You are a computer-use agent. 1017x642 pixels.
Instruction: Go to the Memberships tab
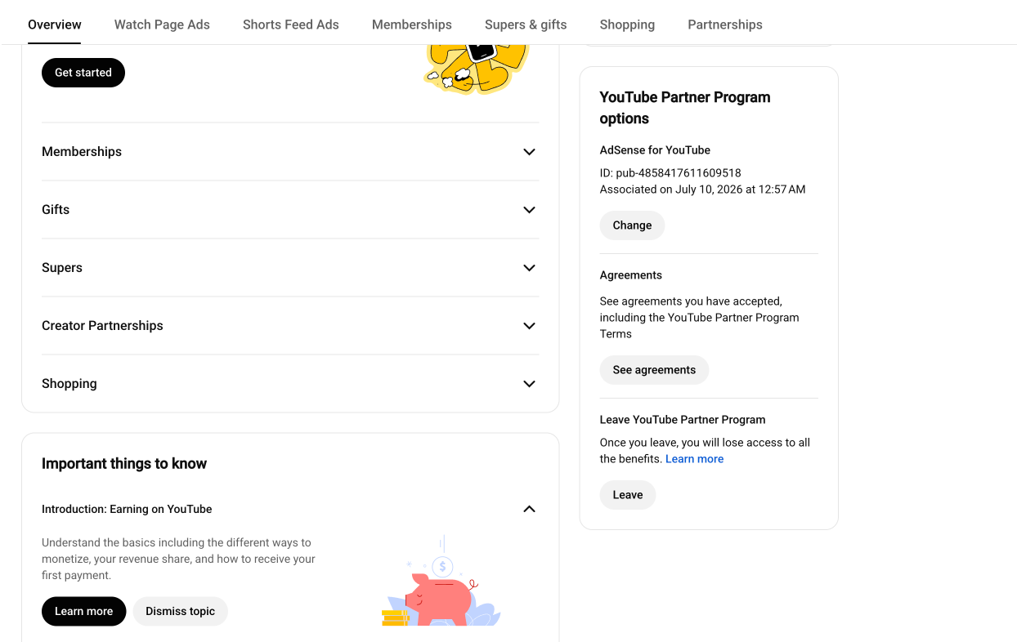tap(412, 25)
